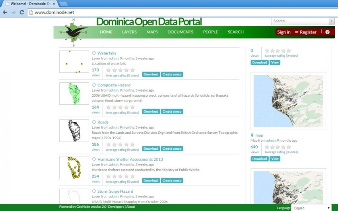This screenshot has height=211, width=338.
Task: Open the LAYERS navigation menu
Action: click(x=129, y=32)
